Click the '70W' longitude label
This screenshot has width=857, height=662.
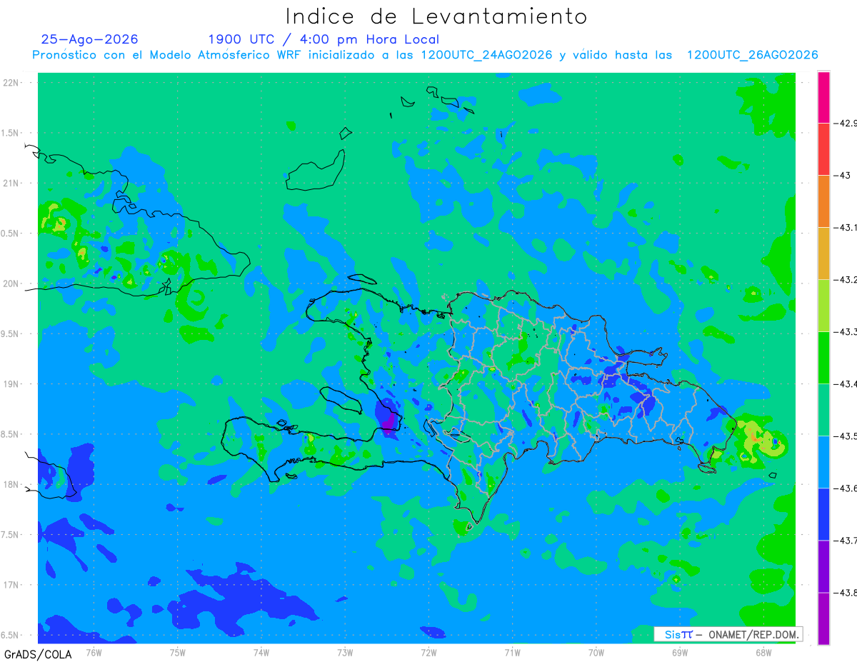point(596,652)
